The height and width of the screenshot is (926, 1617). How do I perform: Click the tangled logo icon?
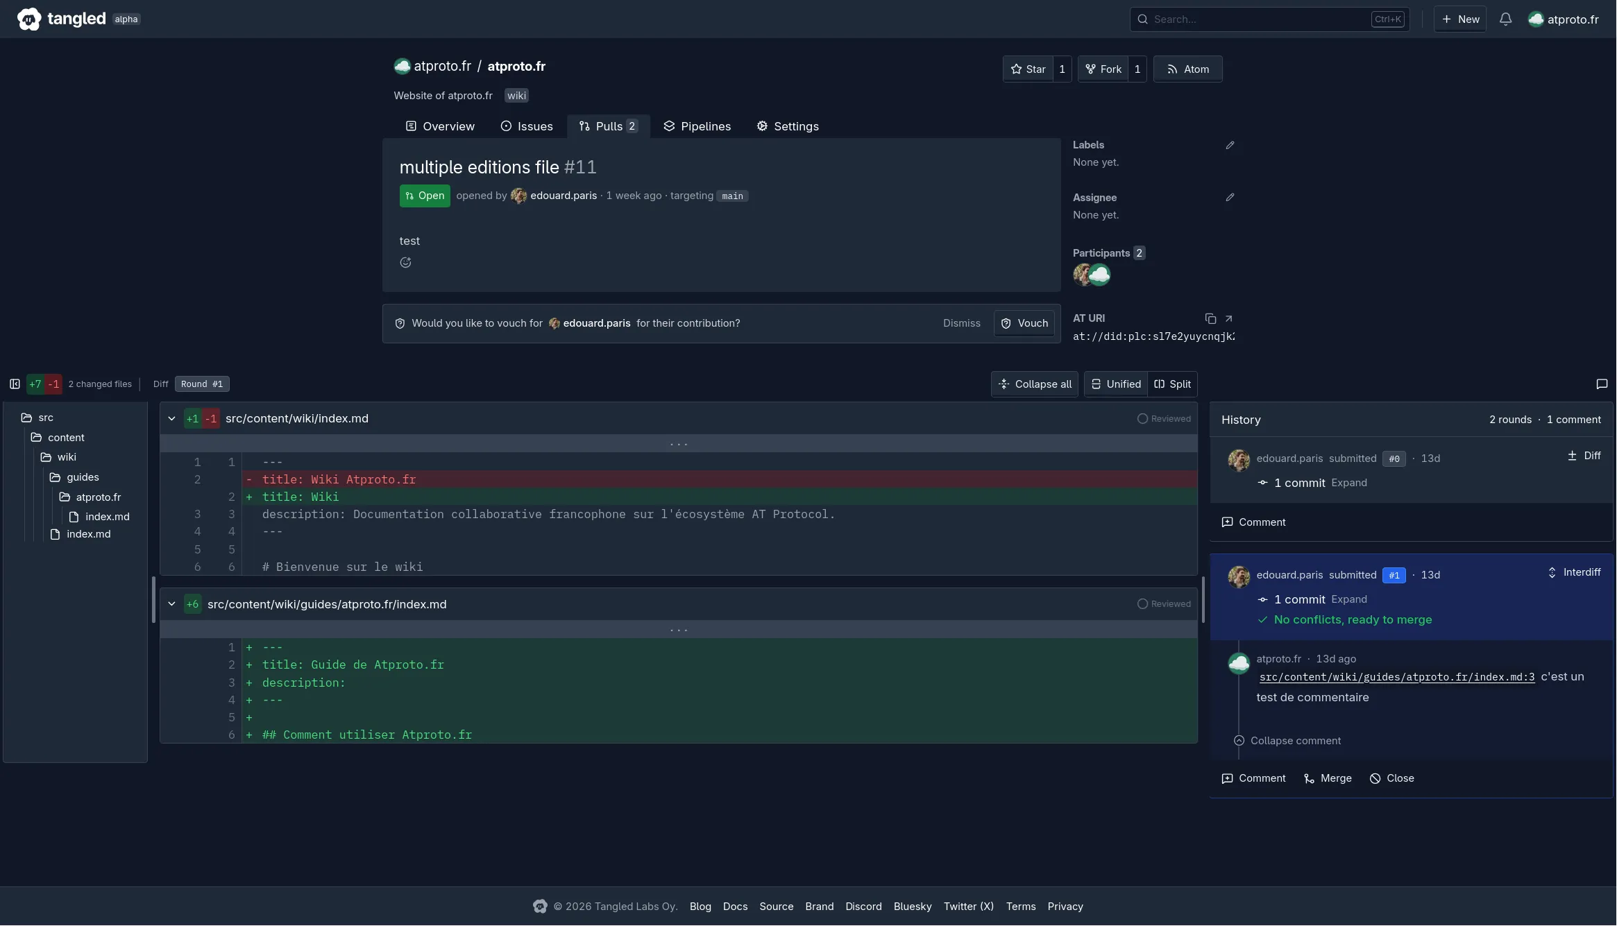[x=28, y=19]
